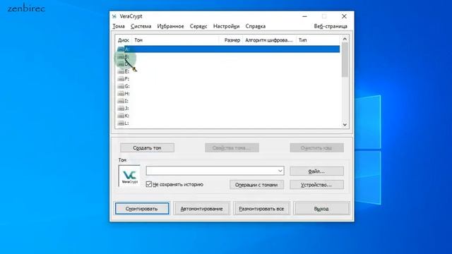
Task: Select the G: drive icon
Action: coord(121,86)
